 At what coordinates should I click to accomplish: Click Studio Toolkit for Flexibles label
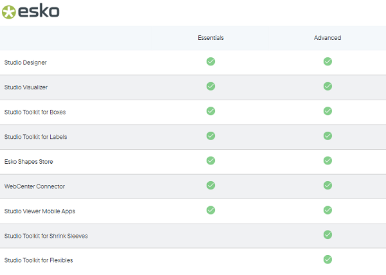[x=40, y=260]
